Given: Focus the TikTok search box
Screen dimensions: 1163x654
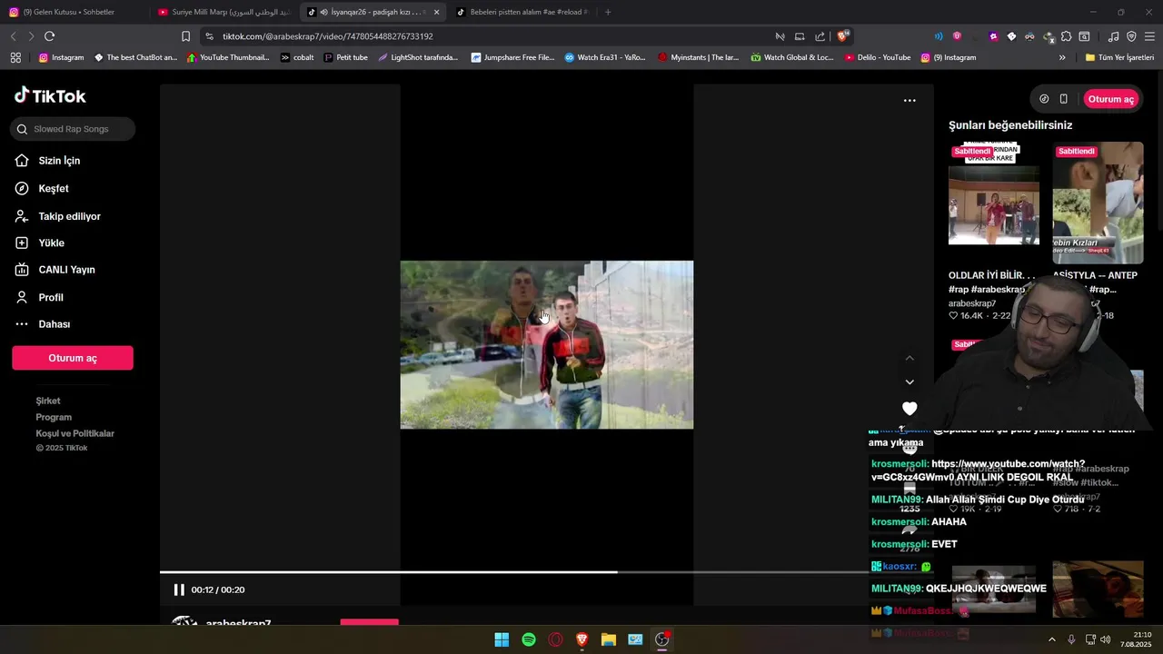Looking at the screenshot, I should [x=73, y=129].
